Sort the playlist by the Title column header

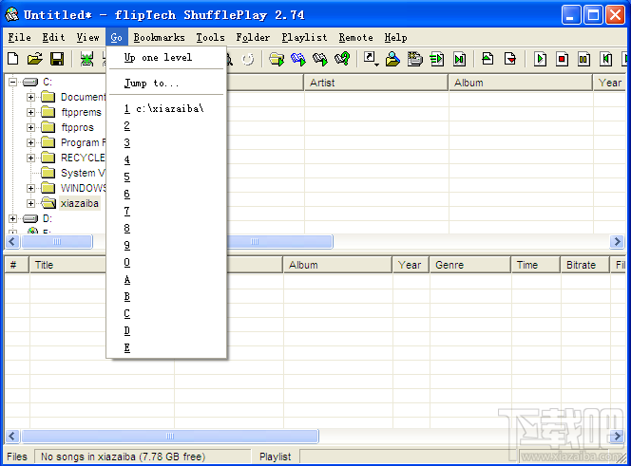[67, 265]
